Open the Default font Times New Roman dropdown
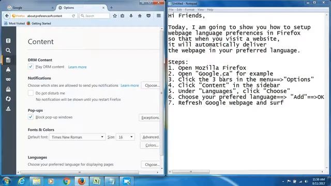This screenshot has height=186, width=331. (x=77, y=137)
